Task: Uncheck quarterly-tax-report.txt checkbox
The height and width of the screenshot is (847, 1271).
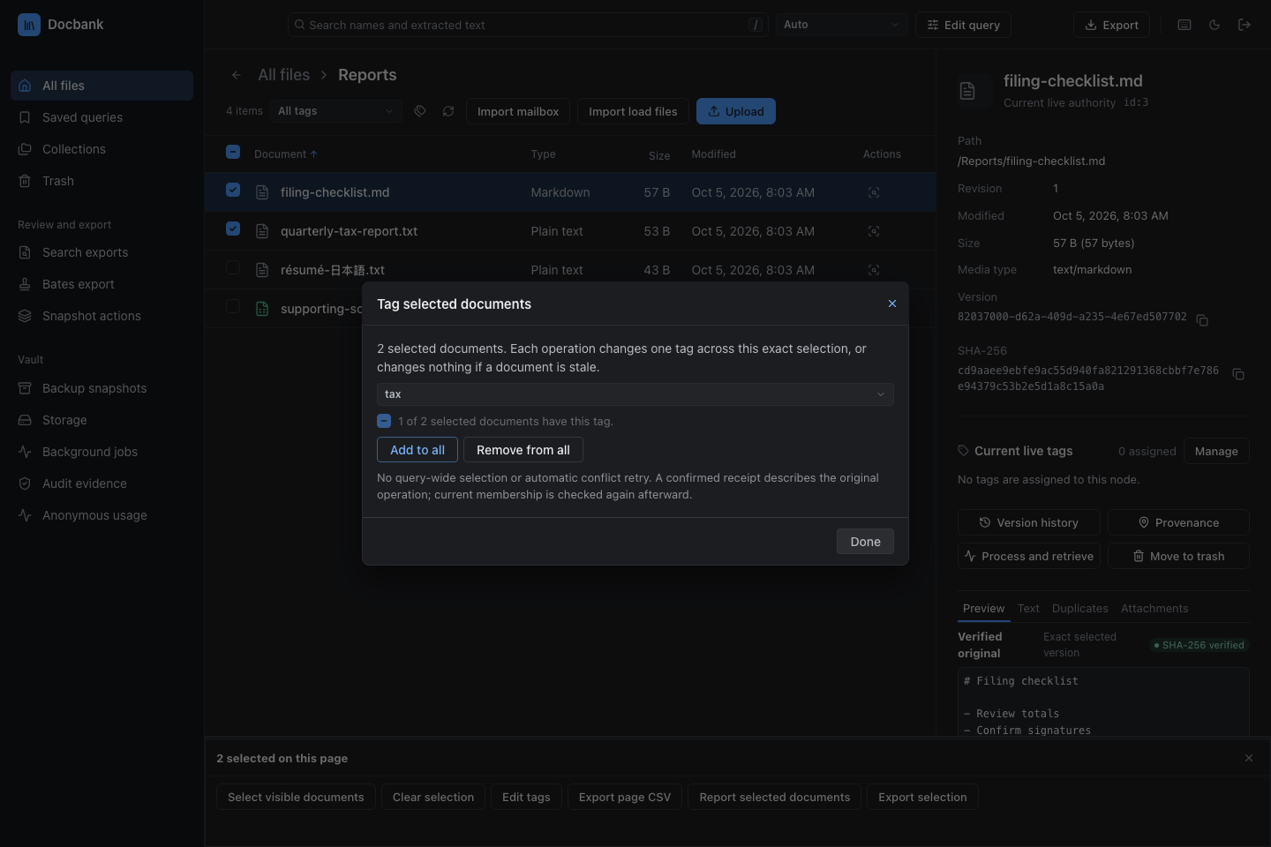Action: [233, 229]
